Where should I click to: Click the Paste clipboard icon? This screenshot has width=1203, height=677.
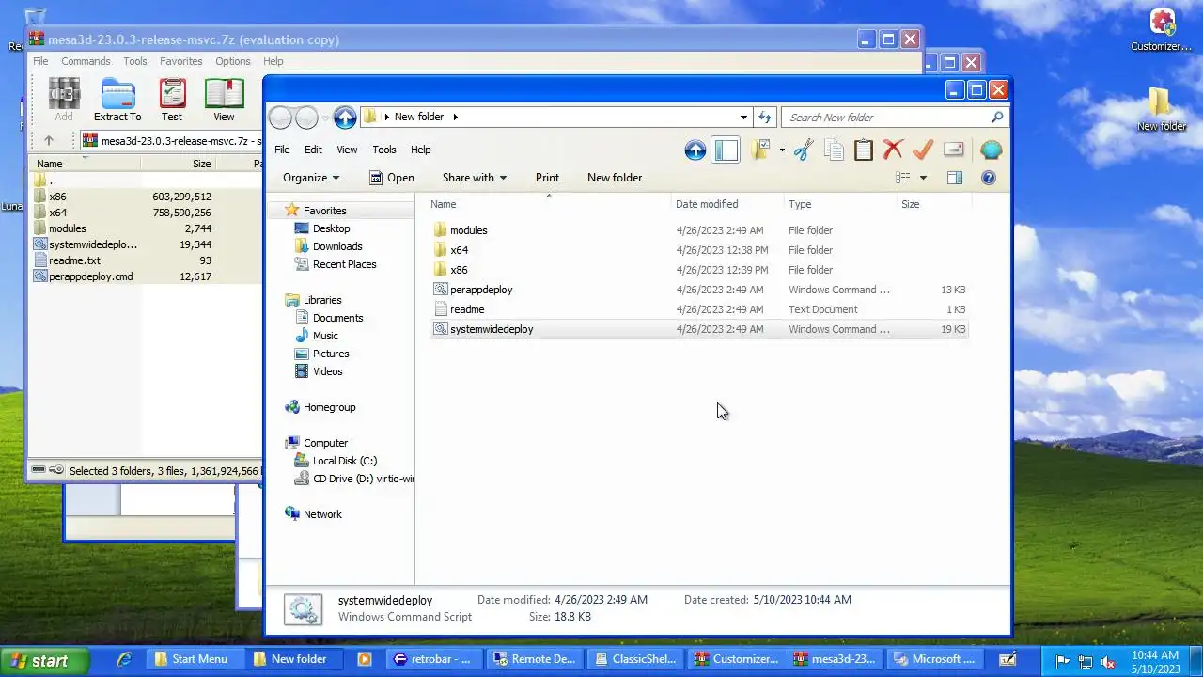tap(864, 150)
